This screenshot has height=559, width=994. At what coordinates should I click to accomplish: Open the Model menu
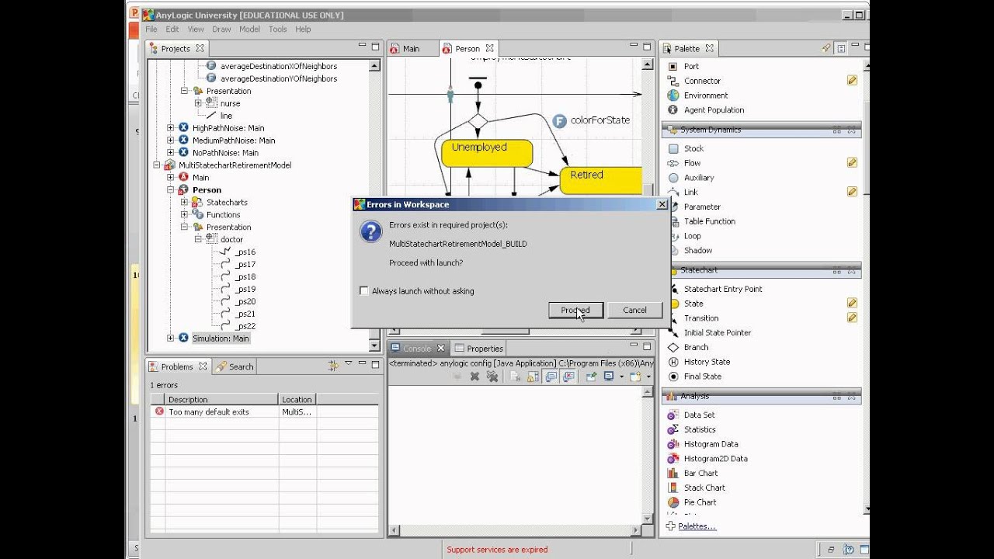(x=249, y=30)
